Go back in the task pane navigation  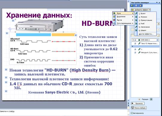click(x=132, y=6)
